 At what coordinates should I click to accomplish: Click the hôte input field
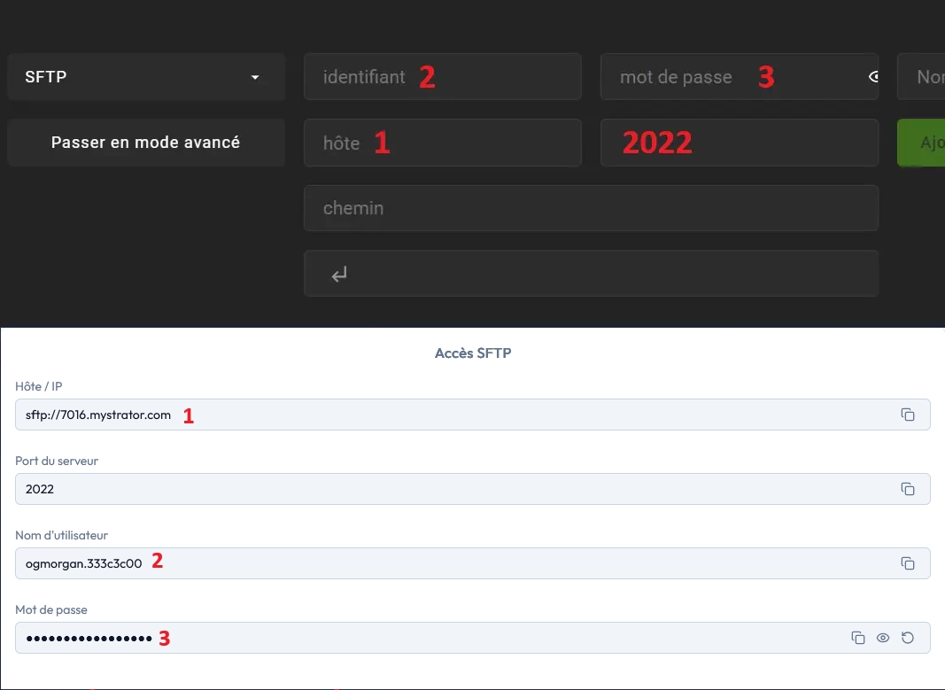coord(442,143)
